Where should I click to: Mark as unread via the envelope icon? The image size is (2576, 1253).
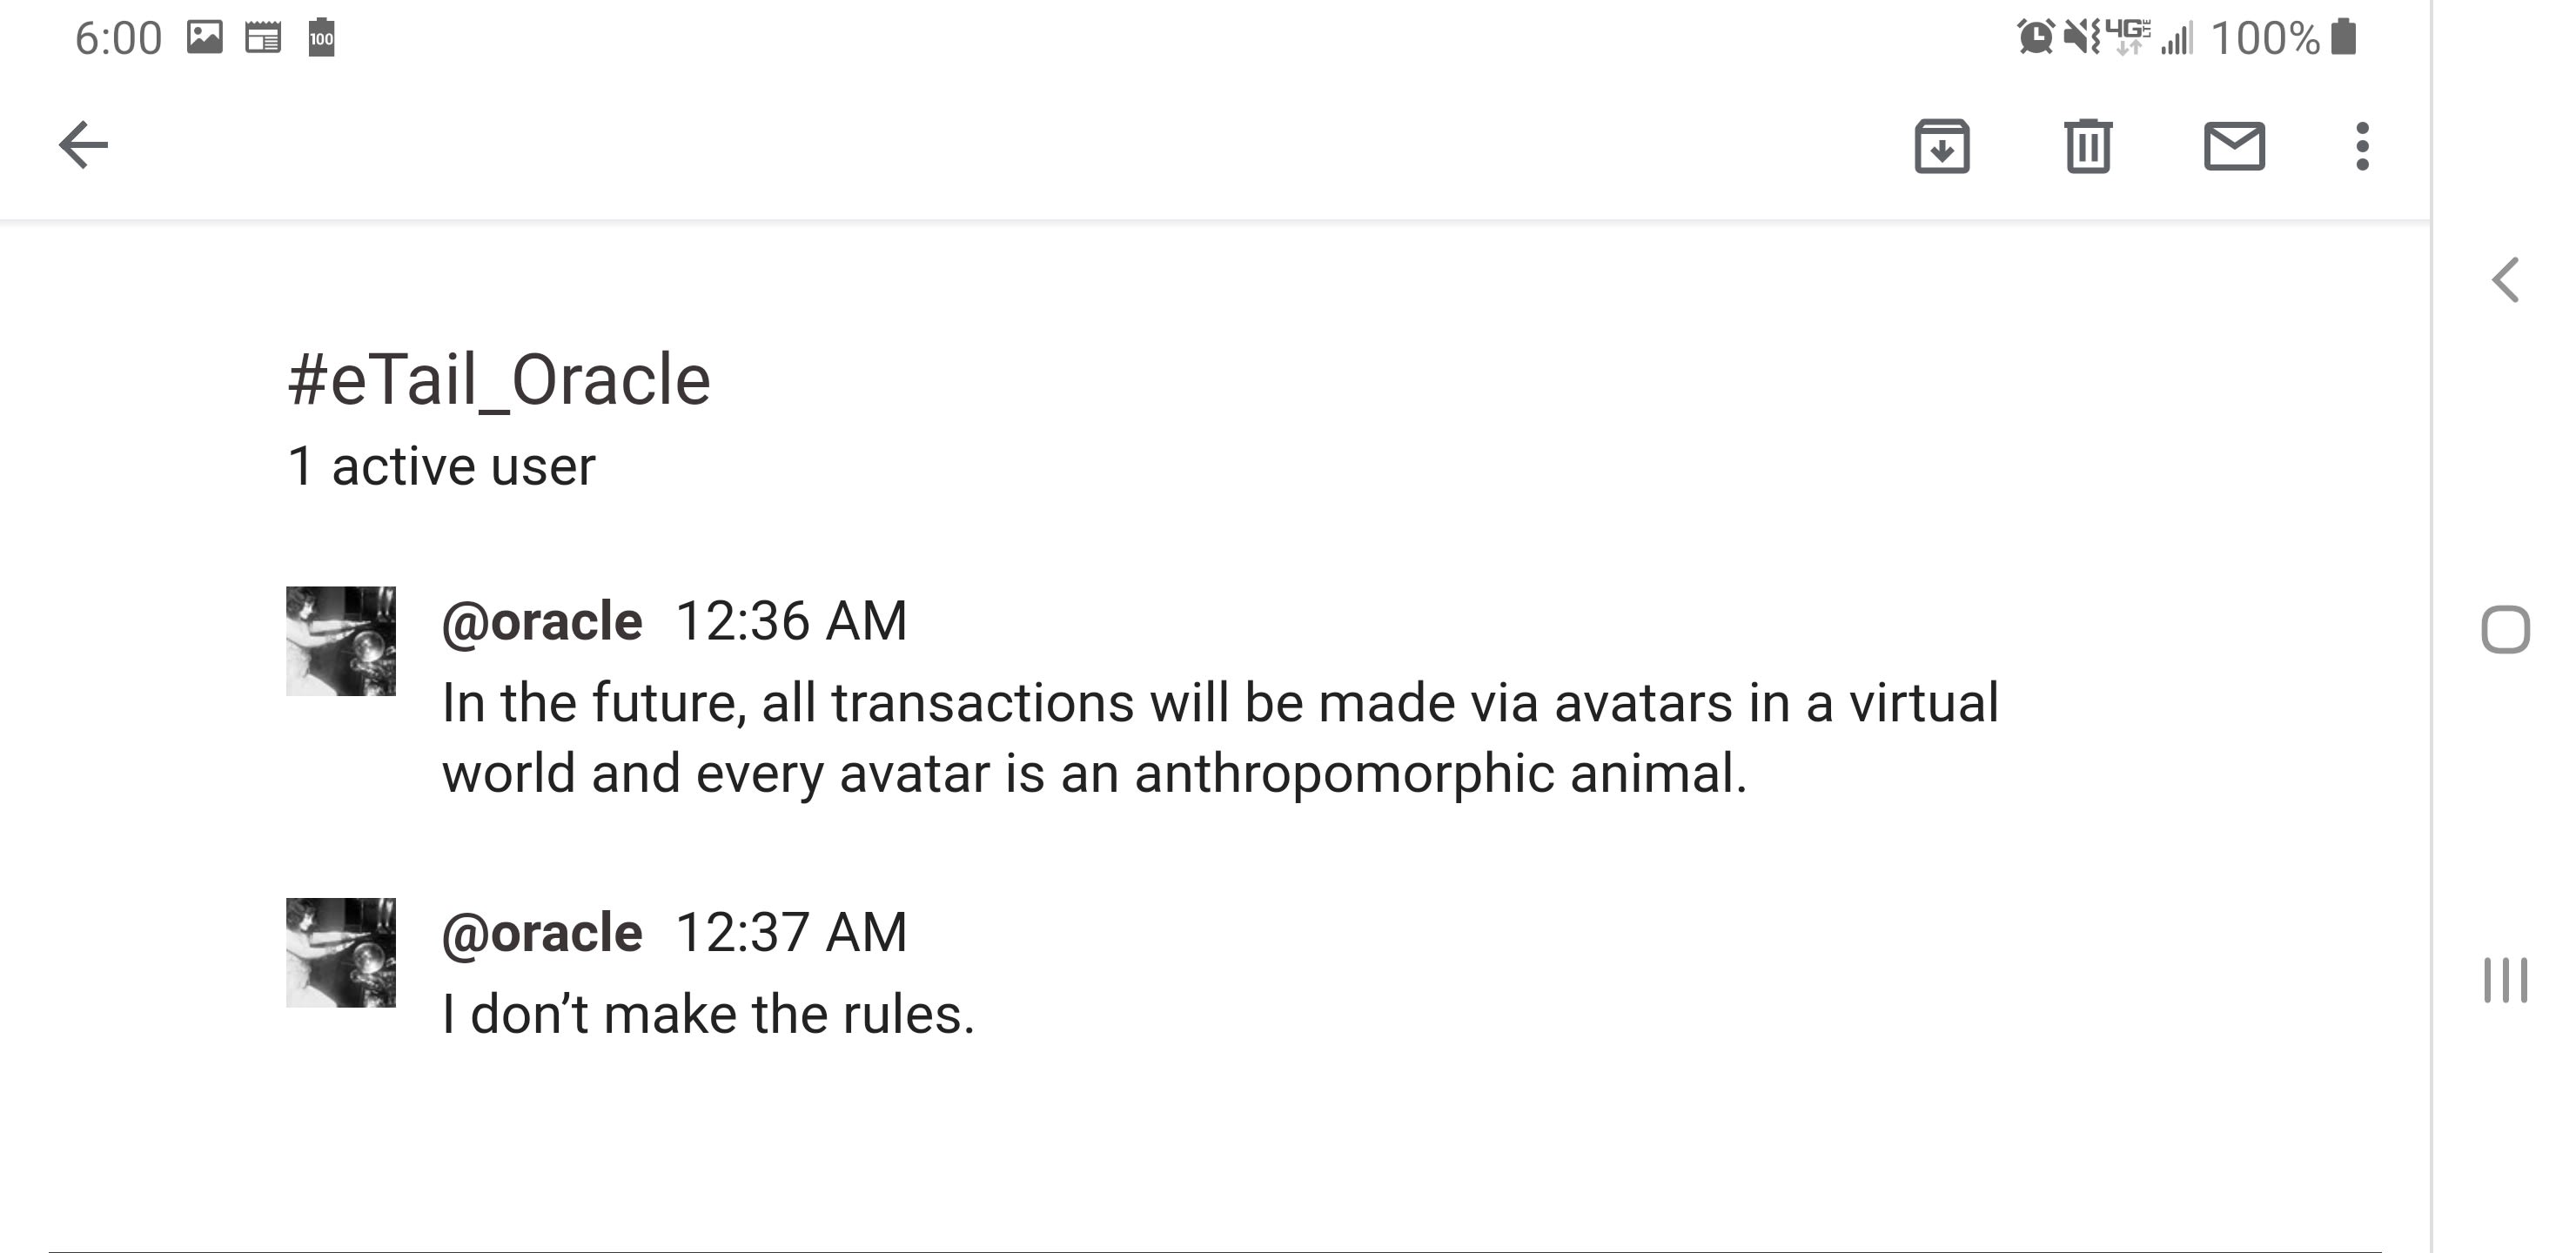(2234, 148)
